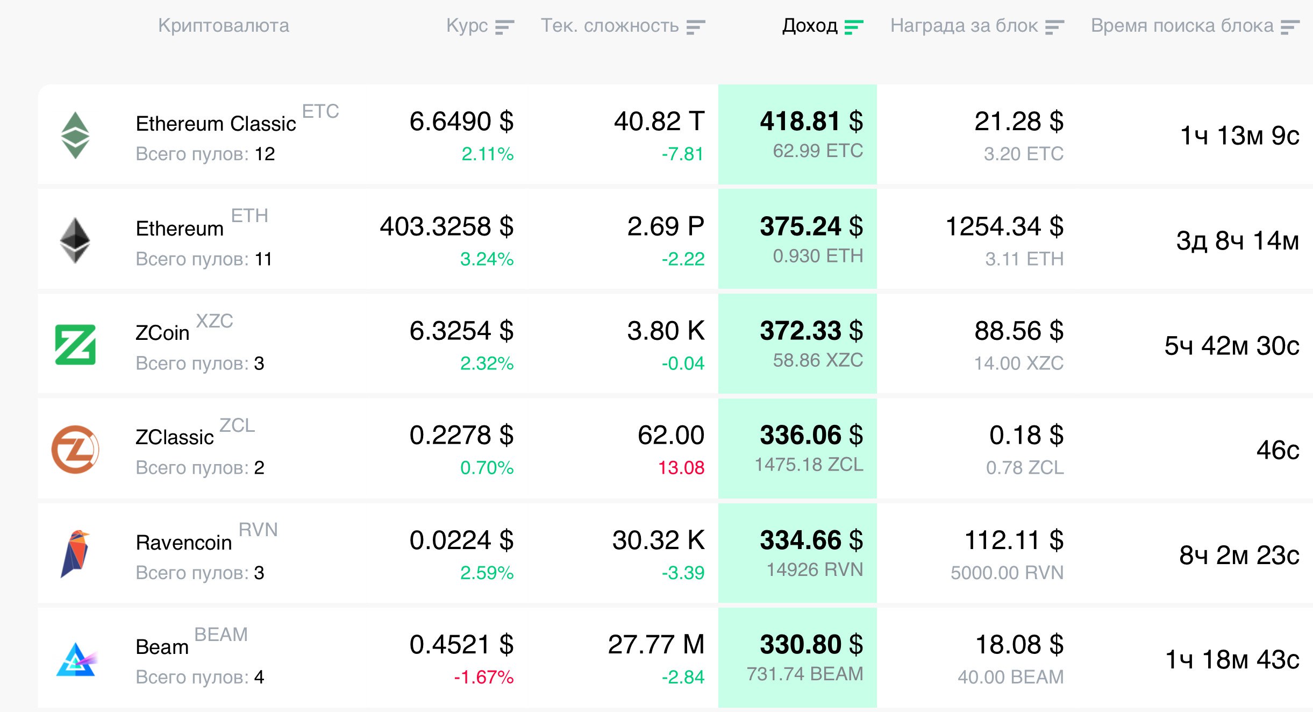Click the 403.3258 $ price value
Viewport: 1313px width, 712px height.
447,226
